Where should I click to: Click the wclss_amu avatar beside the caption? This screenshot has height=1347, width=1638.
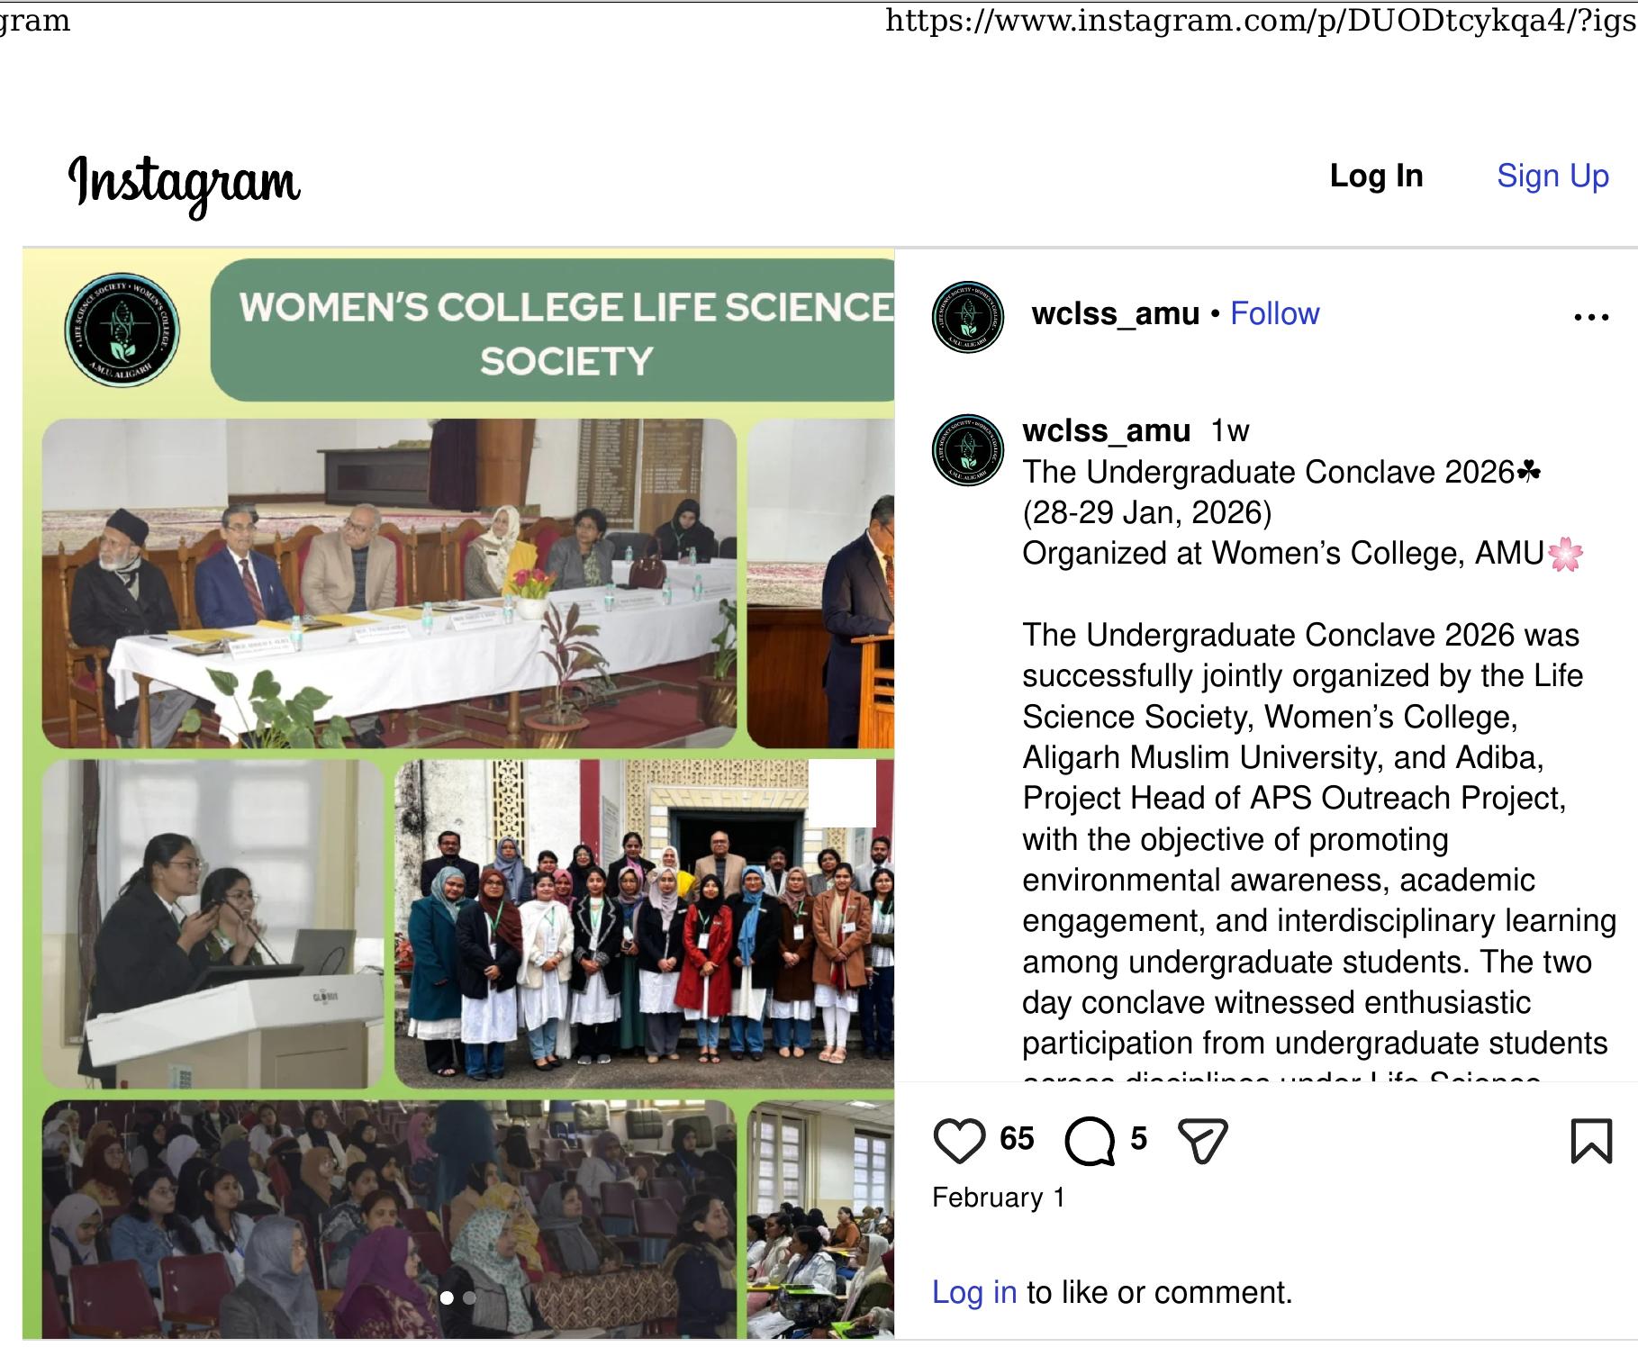point(968,450)
